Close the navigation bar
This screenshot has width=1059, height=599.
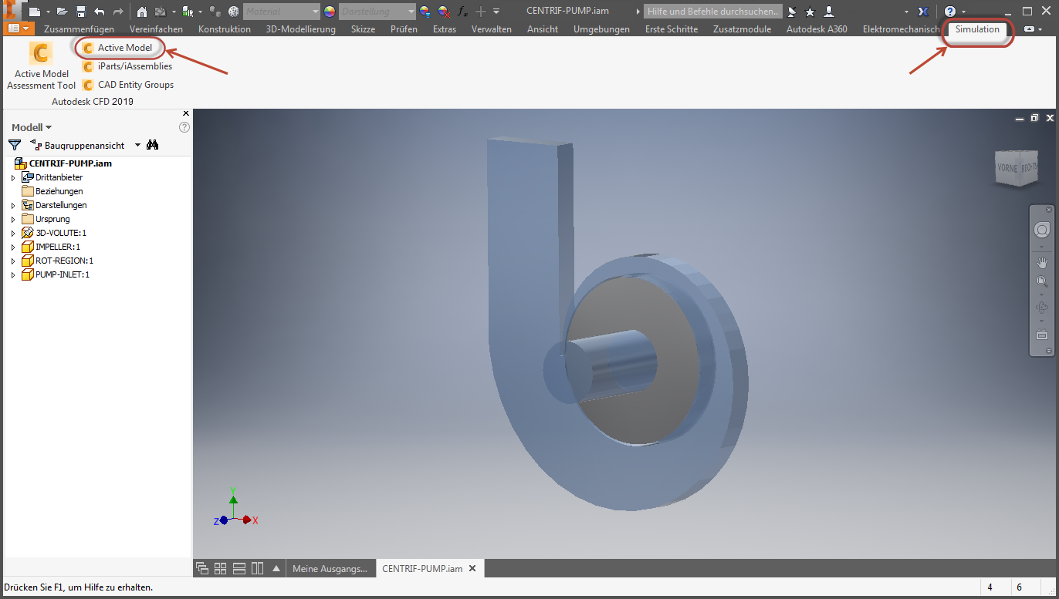click(x=1048, y=210)
